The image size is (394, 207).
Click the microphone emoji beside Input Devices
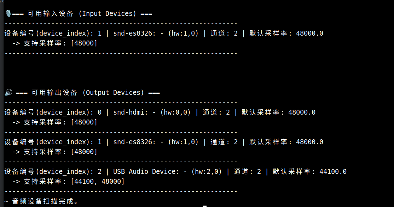[x=8, y=14]
